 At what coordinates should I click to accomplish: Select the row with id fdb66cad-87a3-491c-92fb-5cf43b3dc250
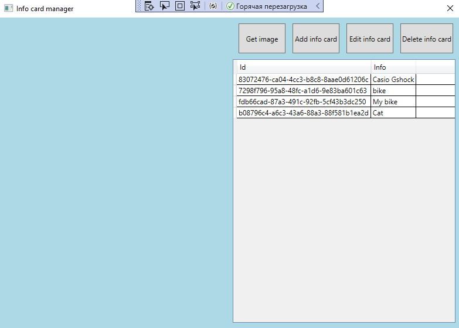346,101
